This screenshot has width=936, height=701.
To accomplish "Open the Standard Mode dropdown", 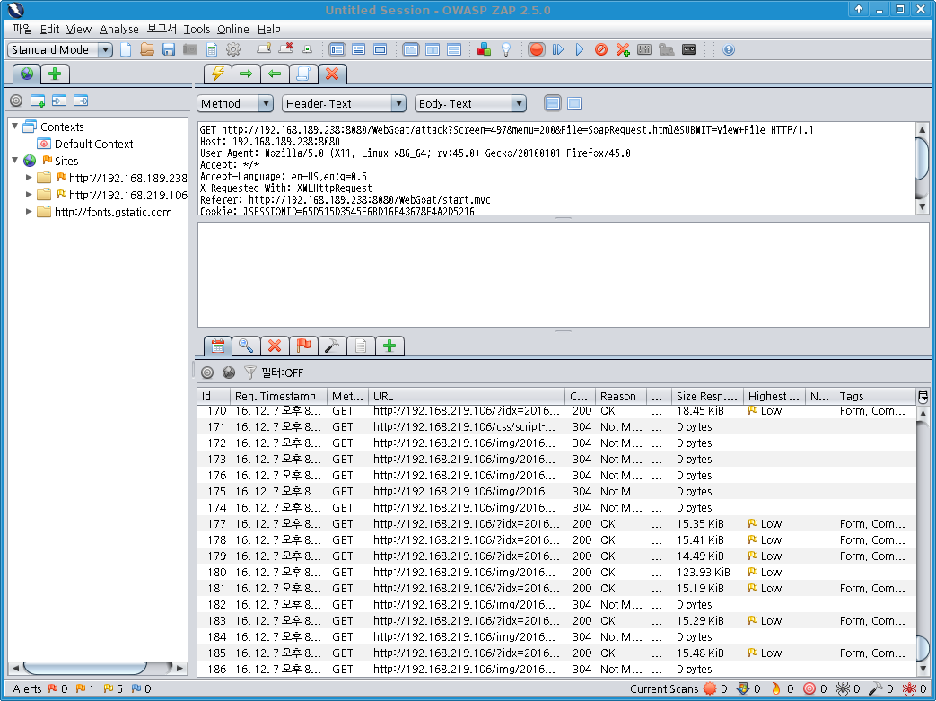I will [x=60, y=49].
